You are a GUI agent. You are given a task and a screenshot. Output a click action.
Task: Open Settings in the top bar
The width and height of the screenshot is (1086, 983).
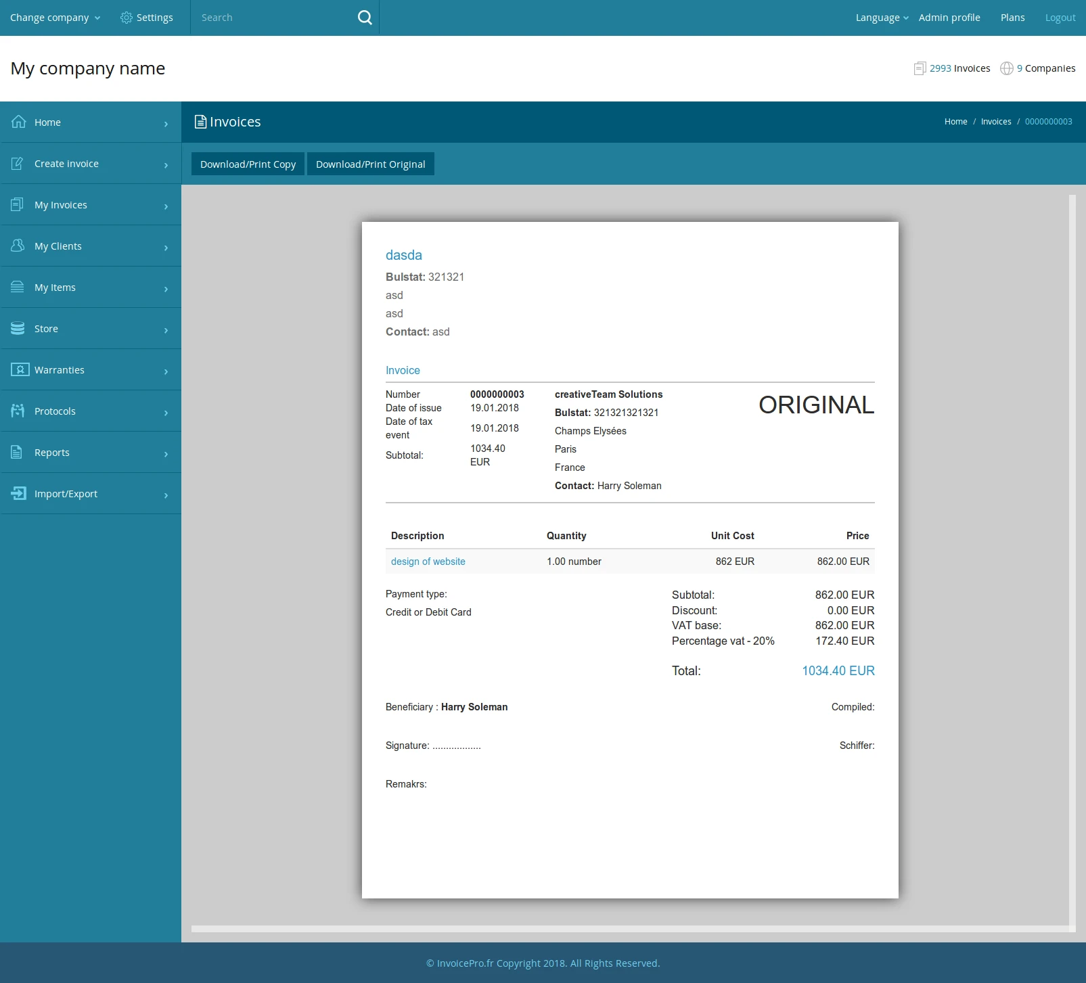point(147,18)
